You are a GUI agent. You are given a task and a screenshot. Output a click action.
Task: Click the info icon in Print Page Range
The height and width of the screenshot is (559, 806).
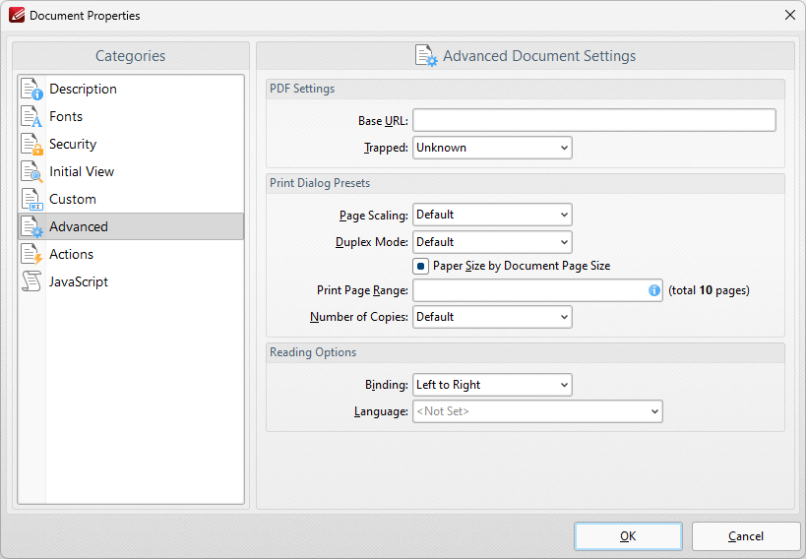tap(653, 290)
